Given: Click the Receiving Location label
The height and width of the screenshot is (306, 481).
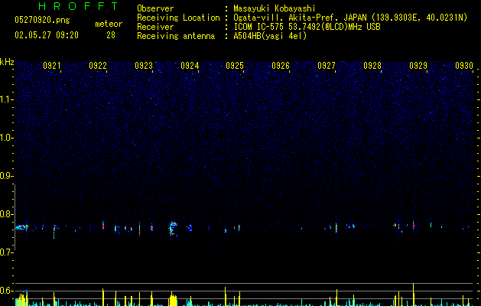Looking at the screenshot, I should (x=178, y=18).
